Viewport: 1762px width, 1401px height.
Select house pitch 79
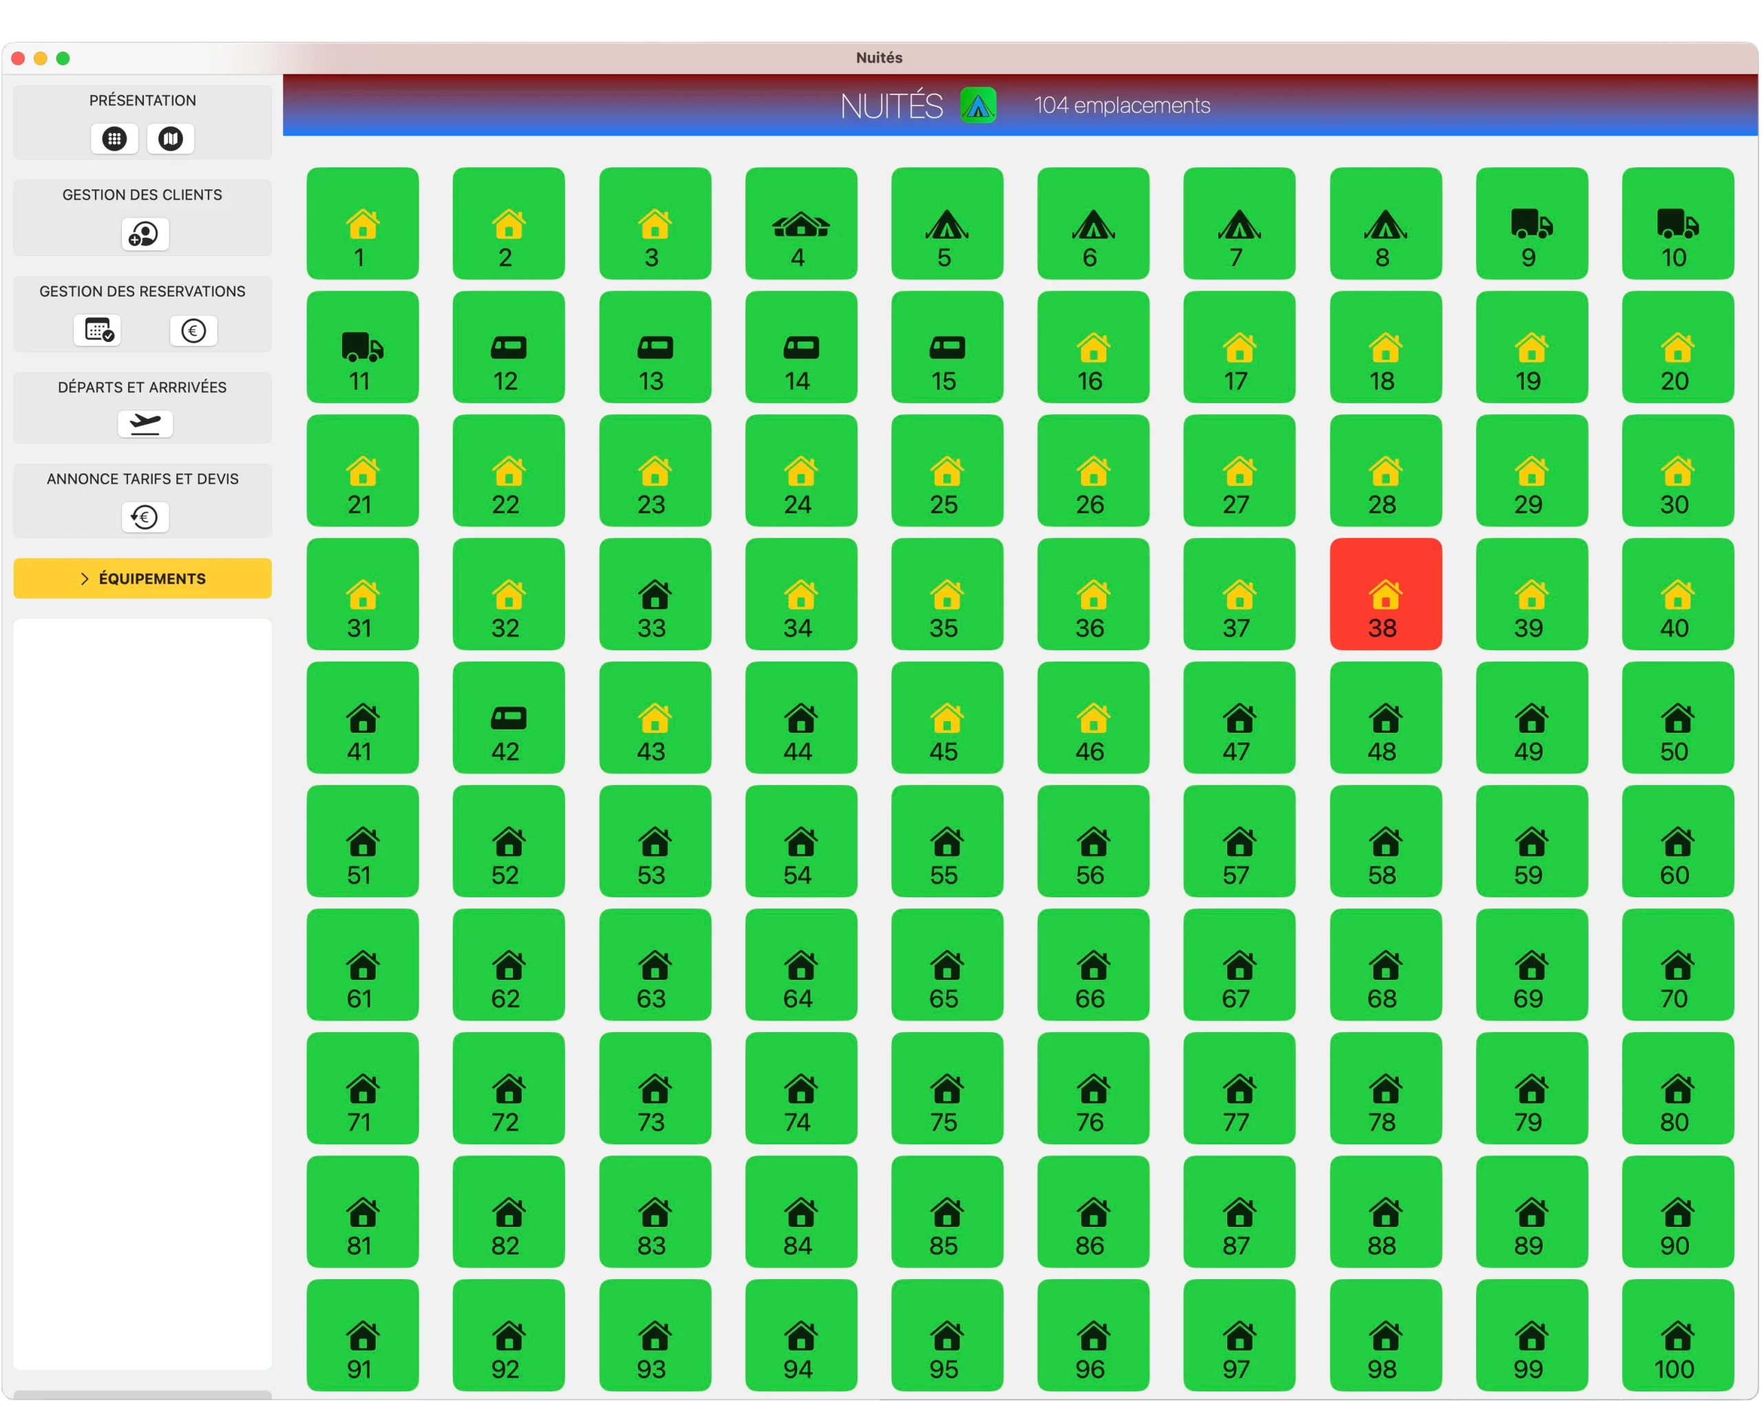pos(1531,1088)
